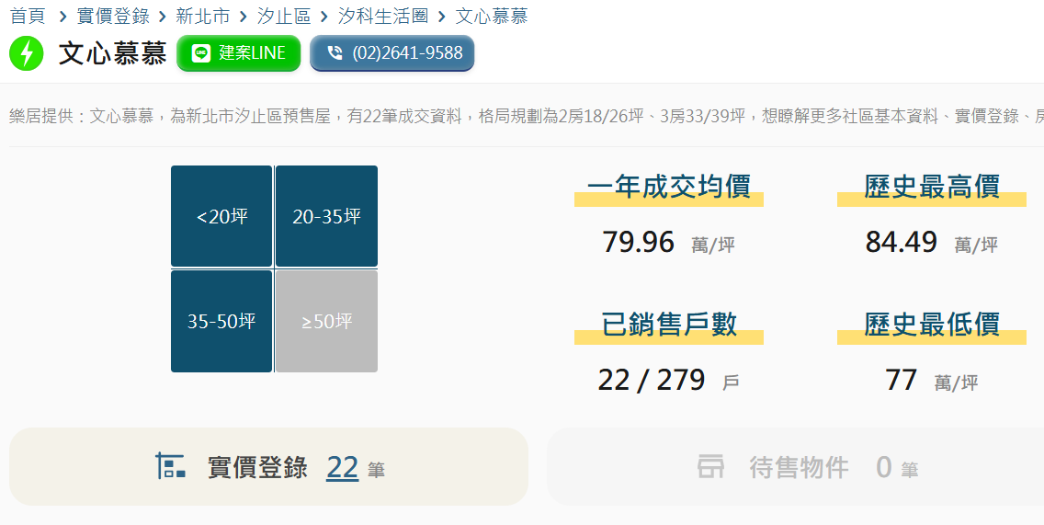Call the (02)2641-9588 phone button
This screenshot has height=525, width=1044.
[392, 53]
